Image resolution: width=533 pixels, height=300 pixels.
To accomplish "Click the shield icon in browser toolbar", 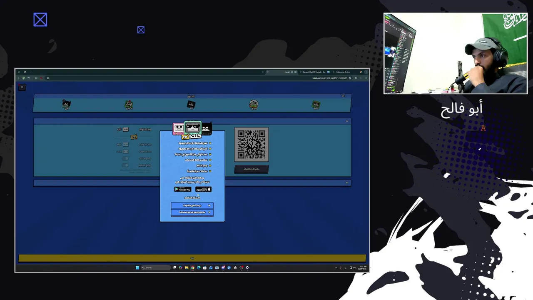I will click(x=24, y=78).
